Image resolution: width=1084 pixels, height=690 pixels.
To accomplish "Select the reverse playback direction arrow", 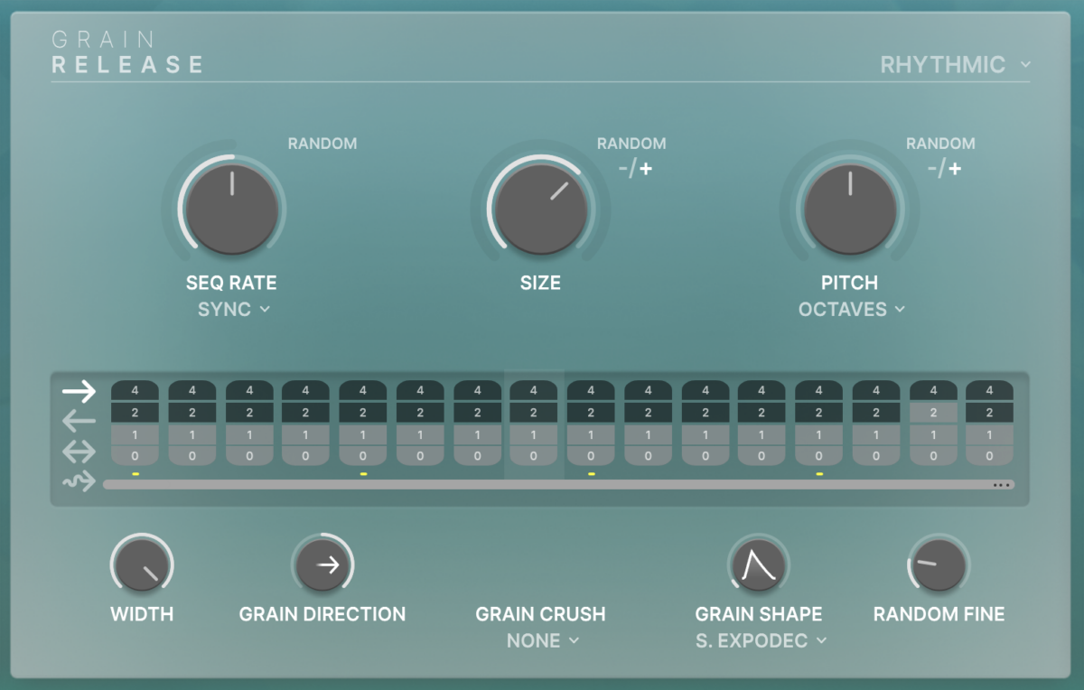I will [79, 422].
